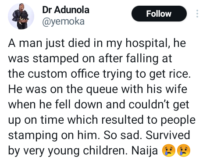Click the word 'Naija' near the emojis
Viewport: 203px width, 161px height.
(145, 151)
